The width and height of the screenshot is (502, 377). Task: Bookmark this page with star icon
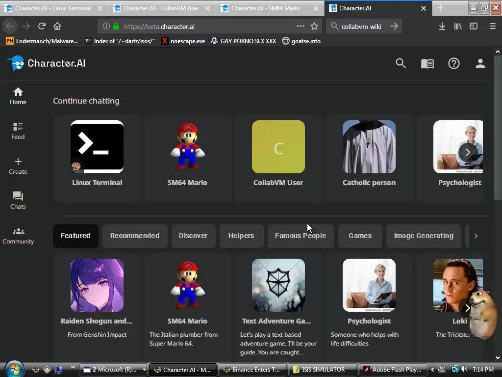314,27
